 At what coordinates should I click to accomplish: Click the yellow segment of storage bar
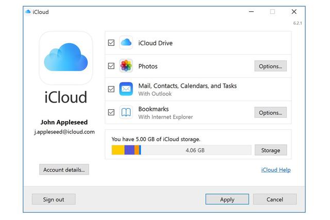click(118, 150)
